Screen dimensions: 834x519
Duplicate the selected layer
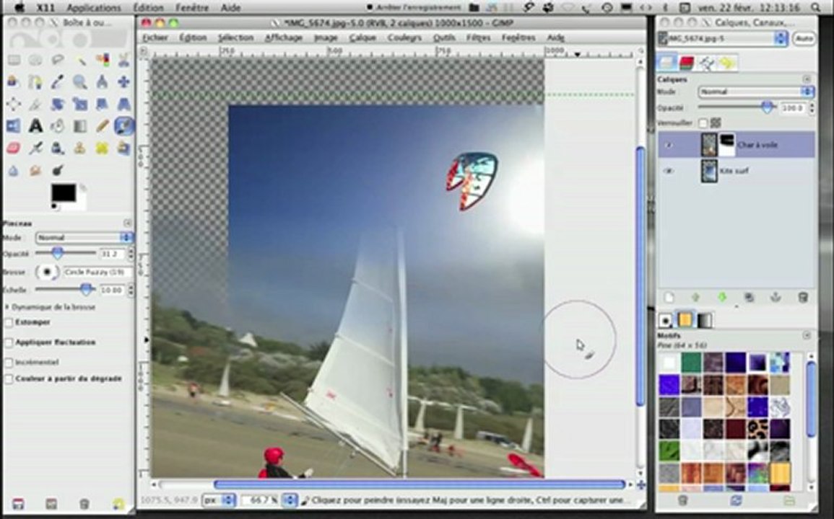pos(749,298)
